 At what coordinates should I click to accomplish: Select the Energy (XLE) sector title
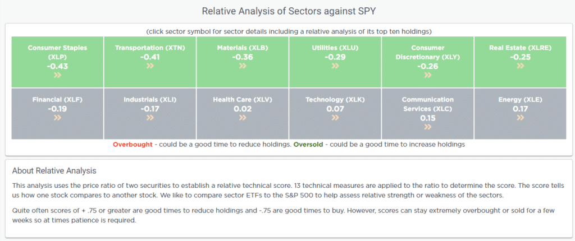[520, 100]
